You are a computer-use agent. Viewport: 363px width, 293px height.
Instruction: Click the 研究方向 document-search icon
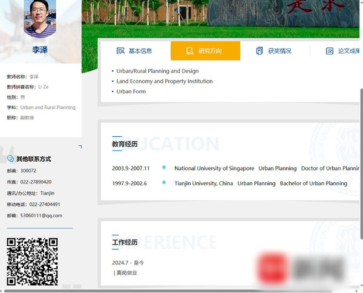coord(190,51)
